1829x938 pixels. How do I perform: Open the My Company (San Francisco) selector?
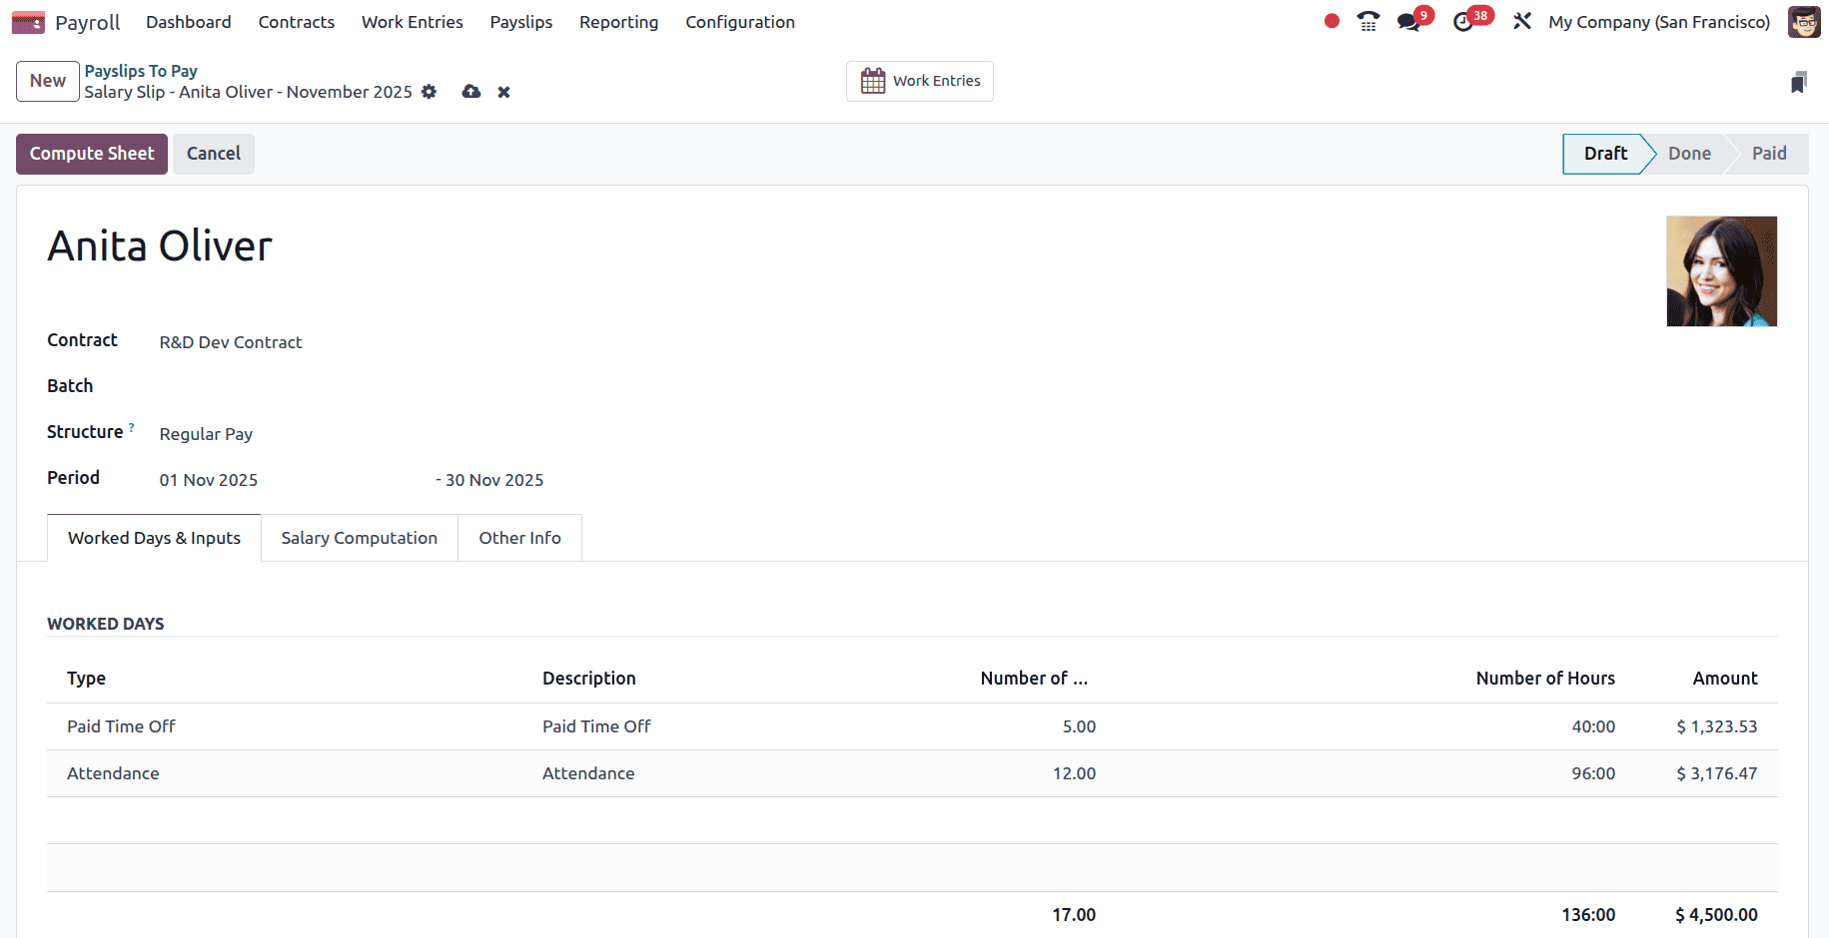click(x=1658, y=21)
